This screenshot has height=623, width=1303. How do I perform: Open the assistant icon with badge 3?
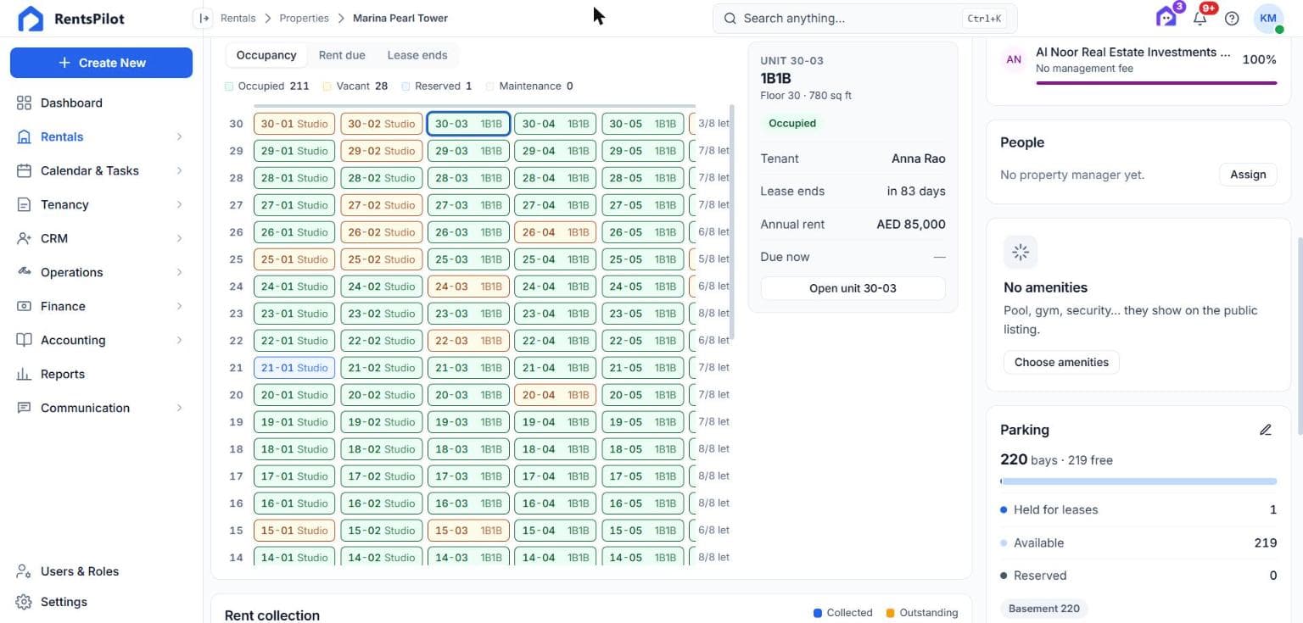point(1167,17)
